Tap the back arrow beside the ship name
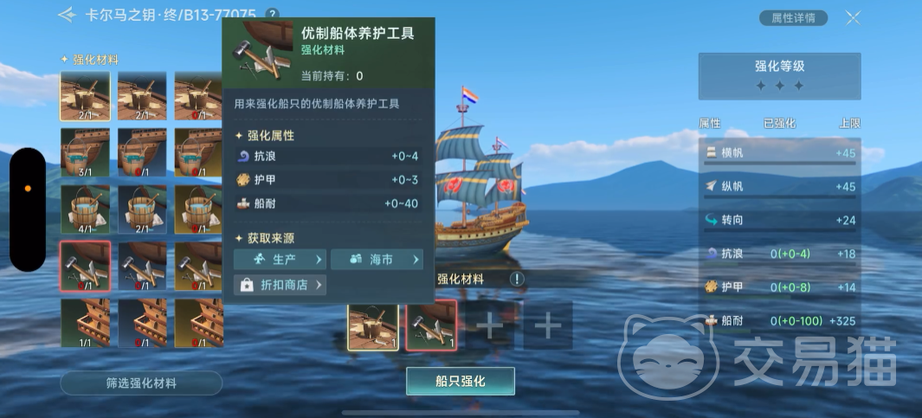 click(x=67, y=15)
